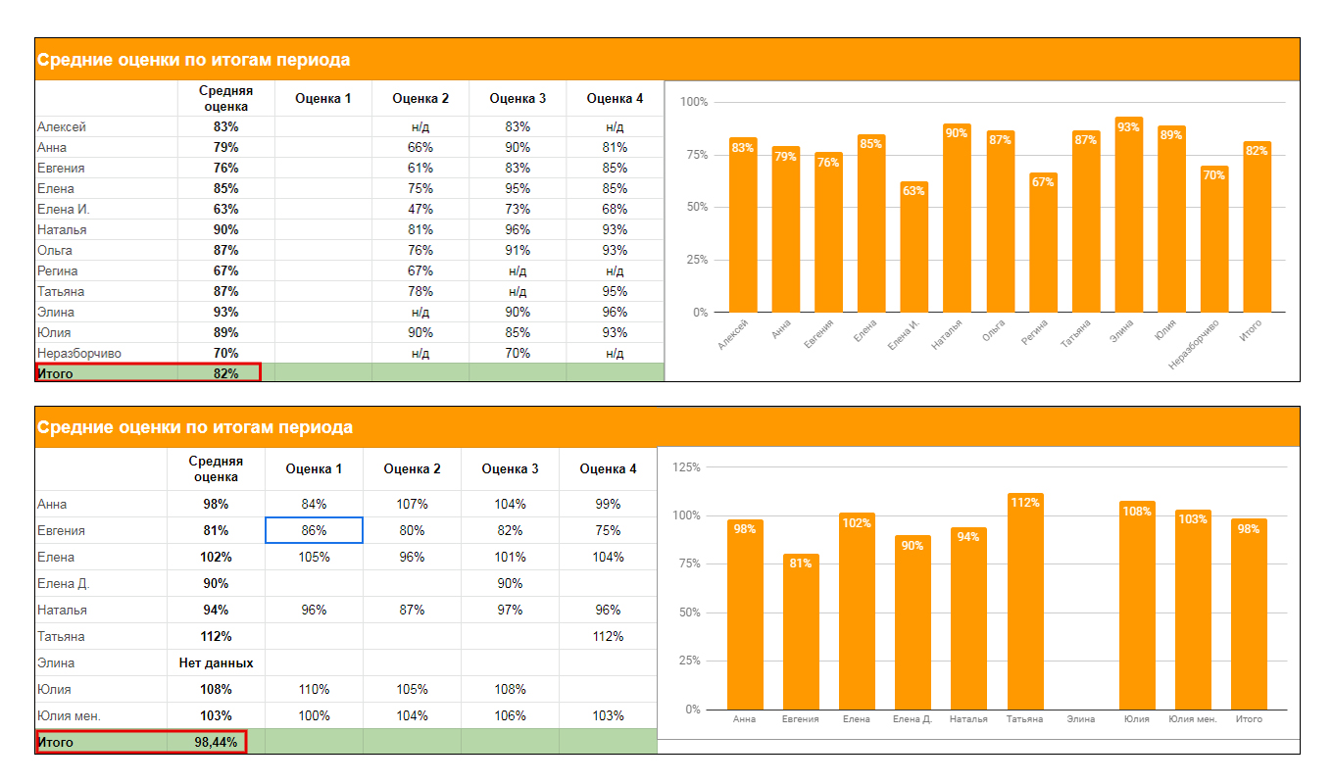Select the "Елена Д." axis label under the chart

[913, 719]
